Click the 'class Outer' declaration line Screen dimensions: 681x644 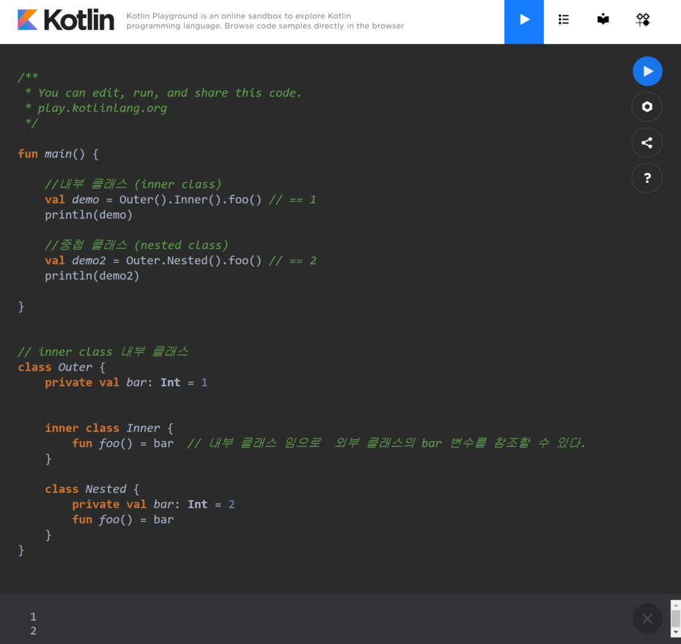[x=62, y=367]
